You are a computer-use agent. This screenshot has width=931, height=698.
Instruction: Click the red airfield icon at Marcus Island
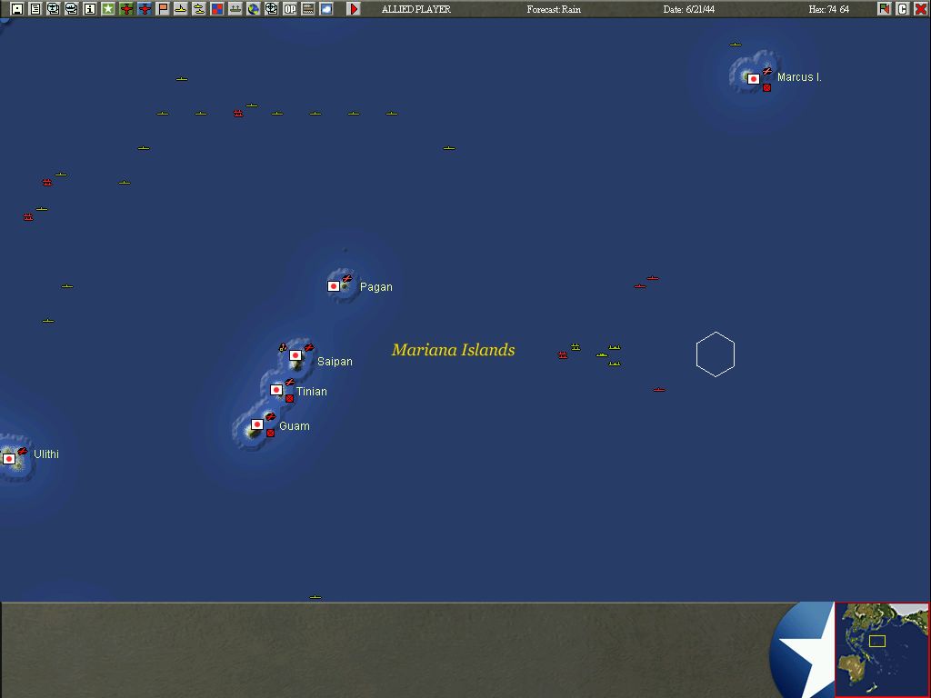(x=767, y=71)
